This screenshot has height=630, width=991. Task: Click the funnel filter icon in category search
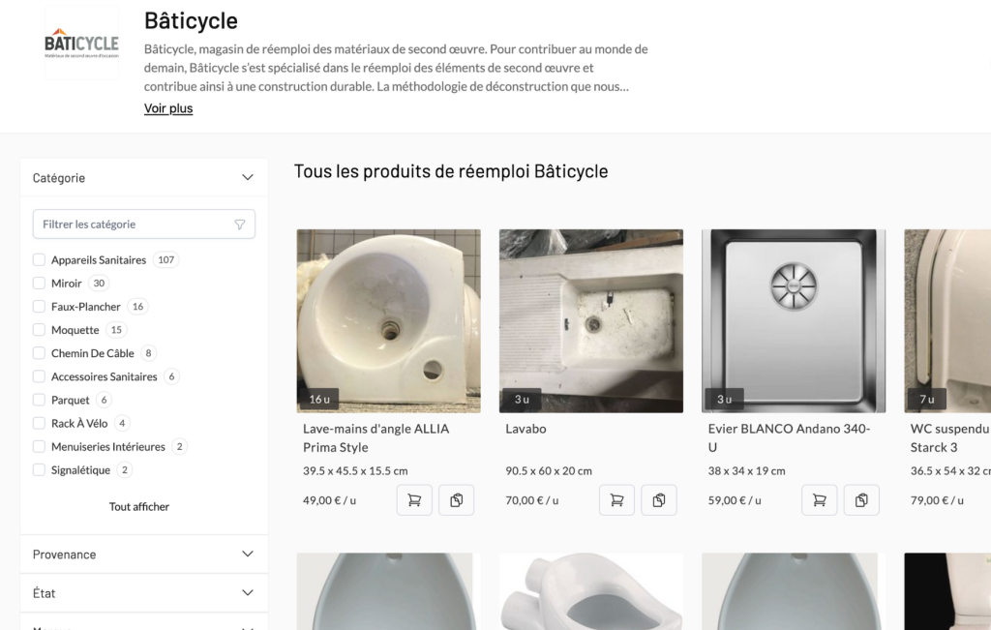[239, 224]
